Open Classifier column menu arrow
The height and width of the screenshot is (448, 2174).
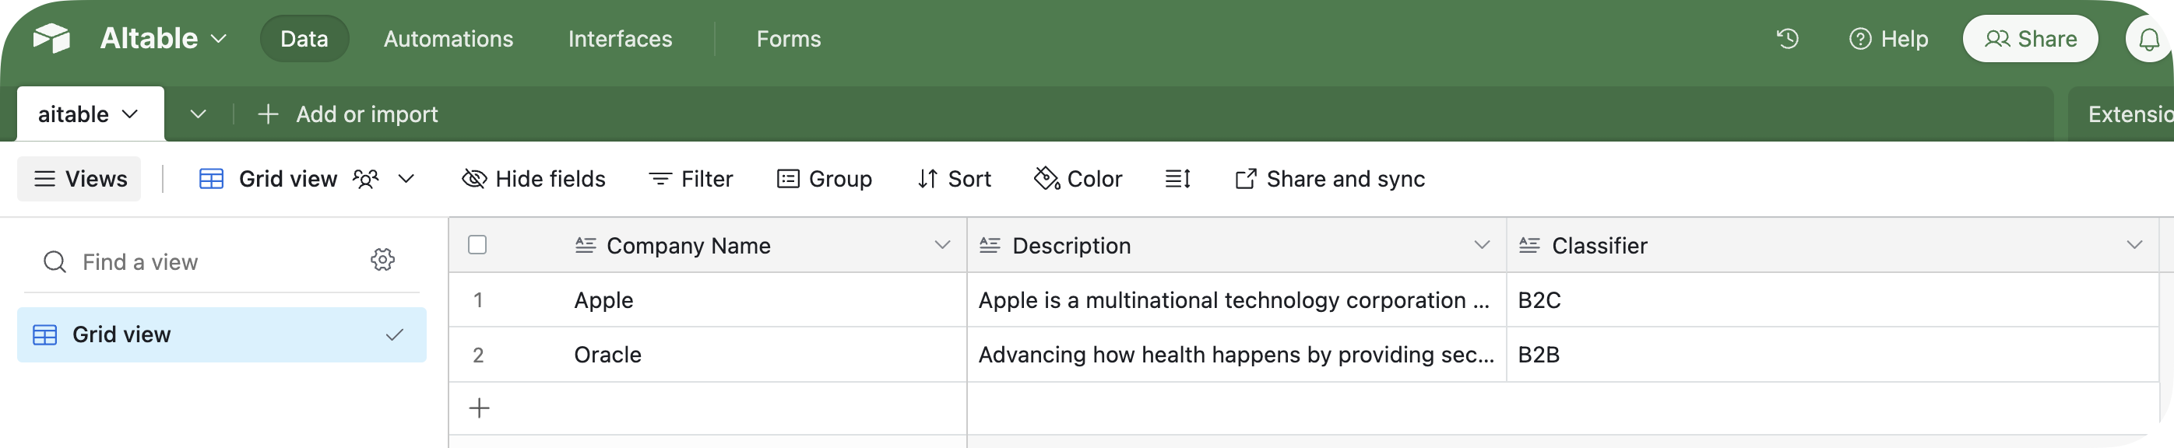tap(2134, 246)
